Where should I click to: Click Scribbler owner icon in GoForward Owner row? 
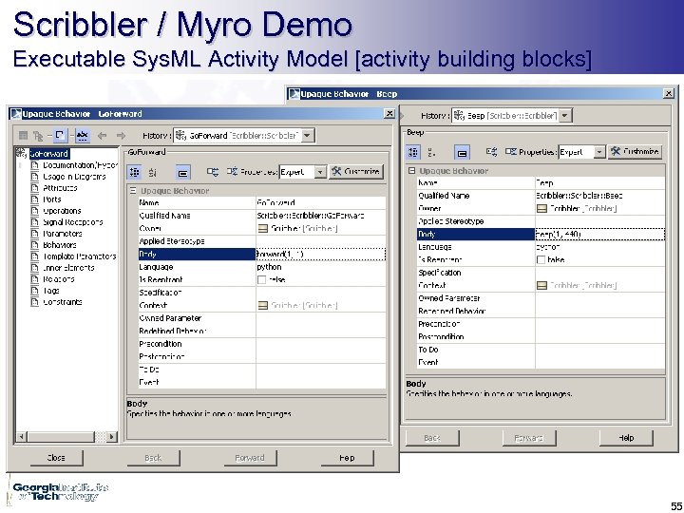tap(262, 228)
